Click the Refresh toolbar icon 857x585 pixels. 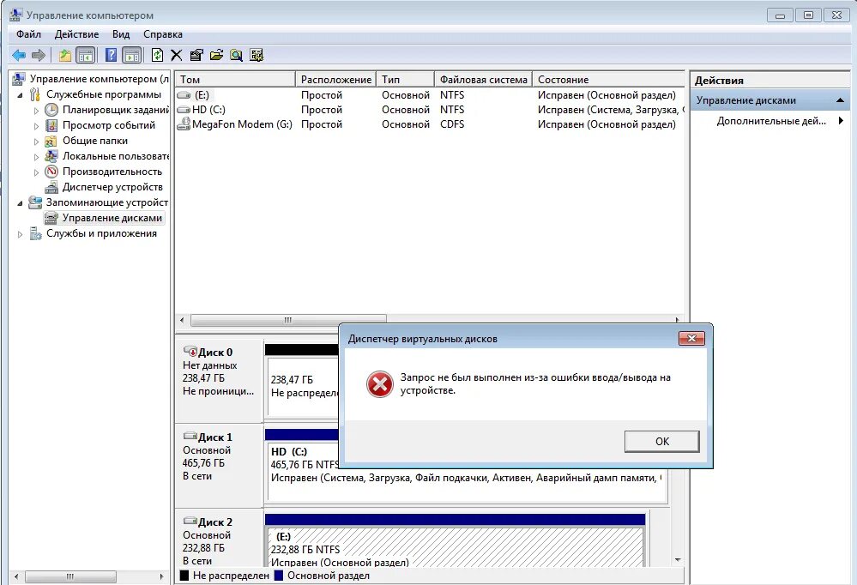point(157,55)
